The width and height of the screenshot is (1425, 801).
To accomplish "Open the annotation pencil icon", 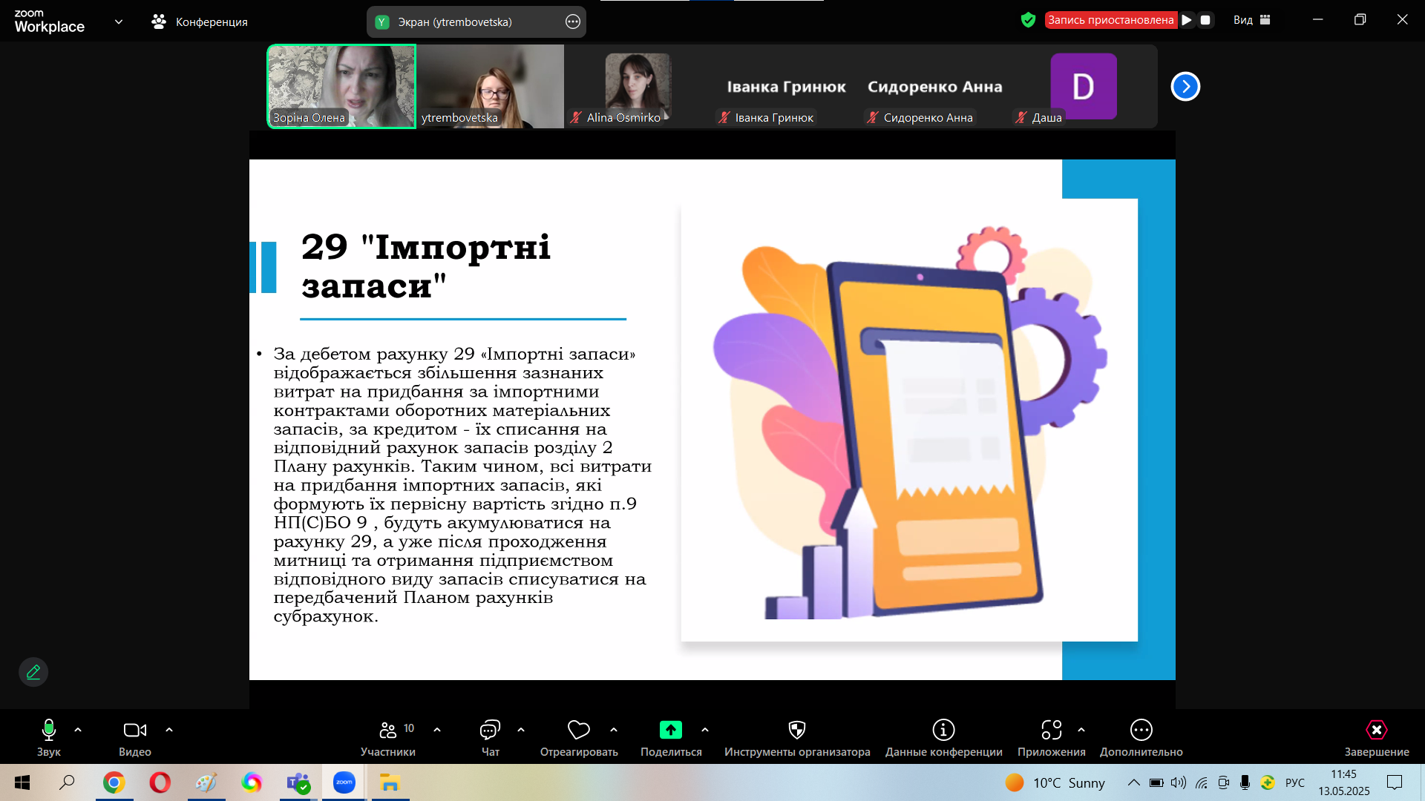I will click(33, 672).
